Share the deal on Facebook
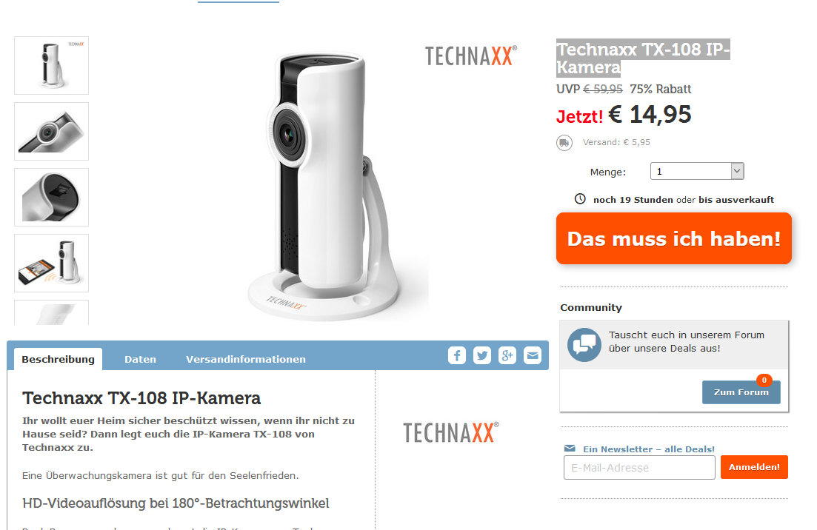Screen dimensions: 817x530 [x=457, y=355]
